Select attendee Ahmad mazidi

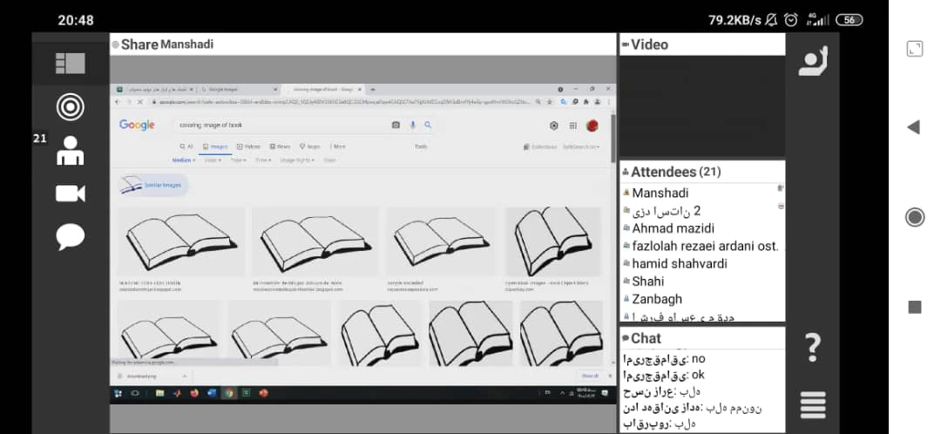pos(674,228)
